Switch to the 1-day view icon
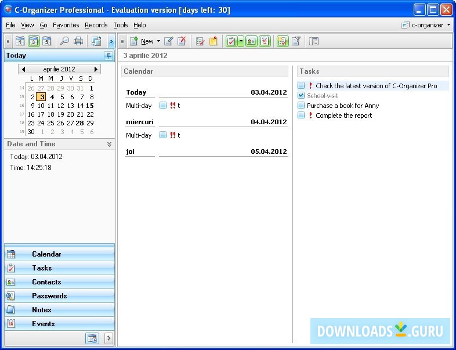The width and height of the screenshot is (456, 350). tap(20, 41)
